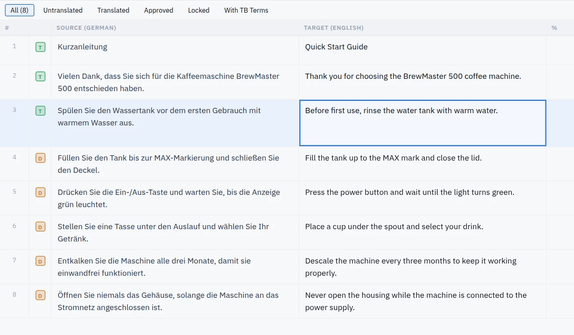Click the D status badge on segment 6
Screen dimensions: 574x335
click(40, 227)
